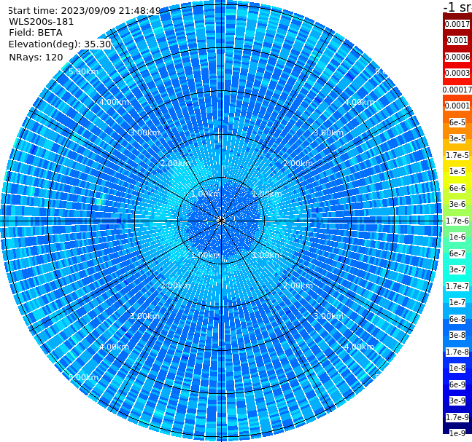Select the 3.00km range label in the southeast quadrant

329,316
